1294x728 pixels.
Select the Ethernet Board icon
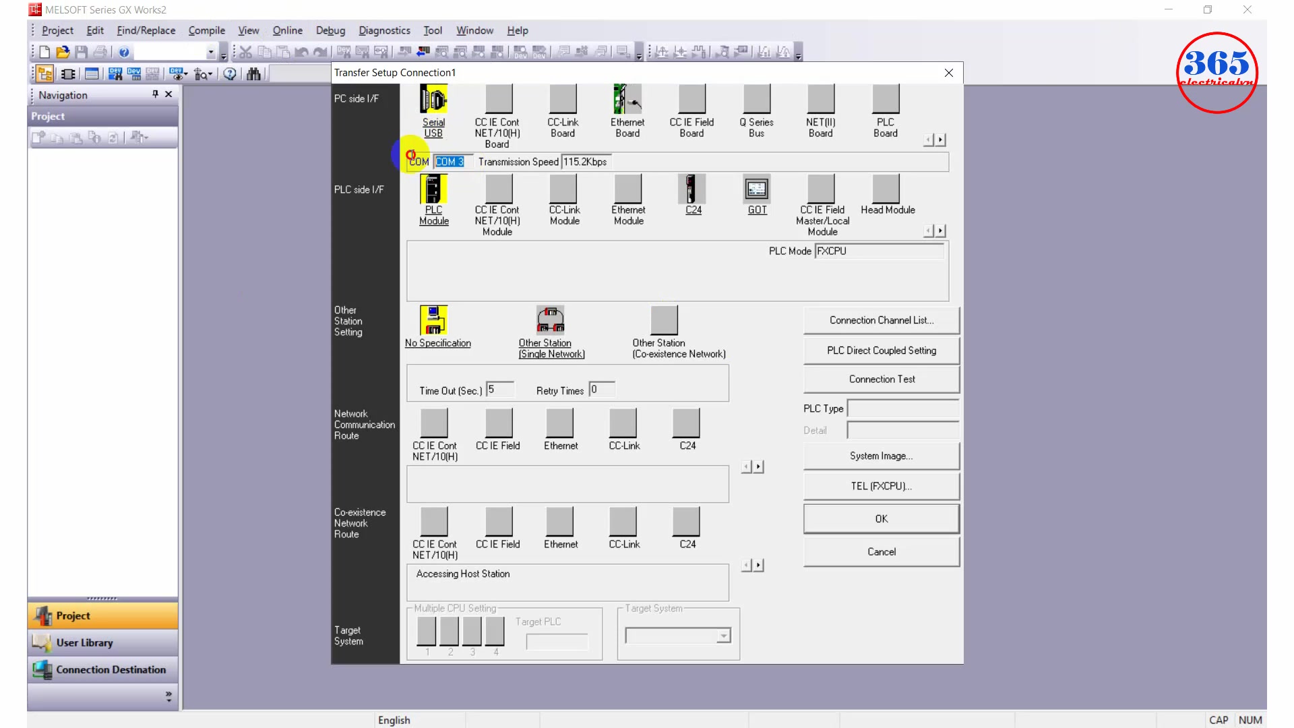click(x=627, y=99)
